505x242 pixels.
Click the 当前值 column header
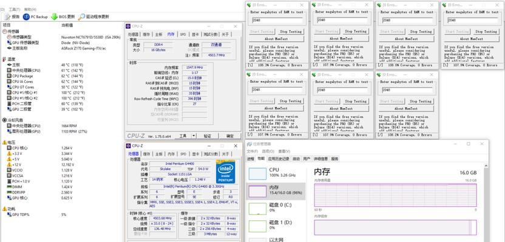(x=67, y=25)
